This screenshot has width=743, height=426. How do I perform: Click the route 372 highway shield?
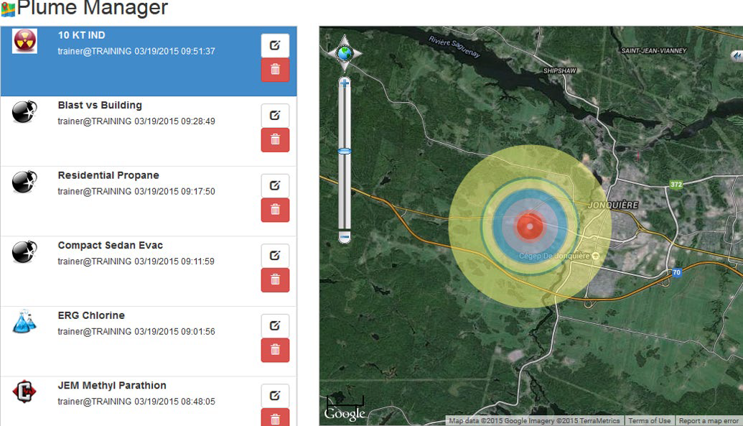pos(676,185)
